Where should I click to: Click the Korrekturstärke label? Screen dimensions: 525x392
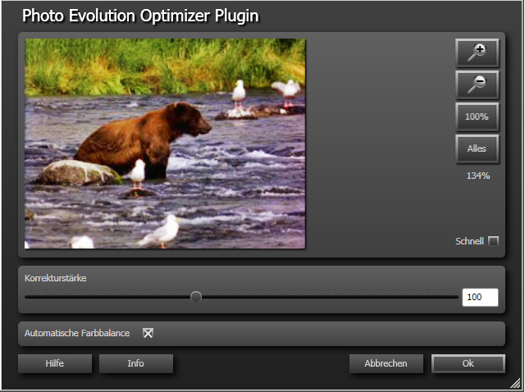pos(56,278)
